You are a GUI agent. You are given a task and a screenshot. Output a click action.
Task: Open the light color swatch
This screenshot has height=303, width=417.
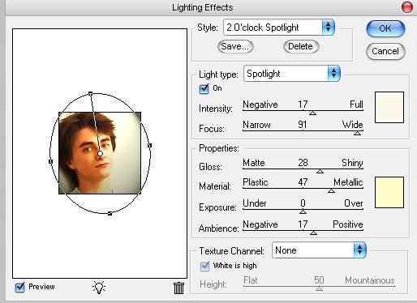click(389, 107)
